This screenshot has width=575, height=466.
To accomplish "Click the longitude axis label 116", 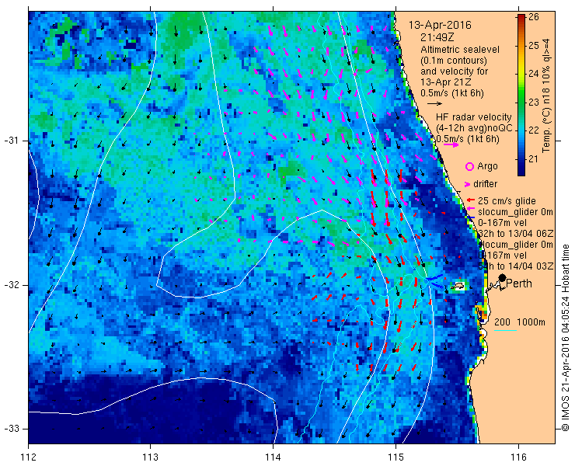I will pyautogui.click(x=518, y=457).
